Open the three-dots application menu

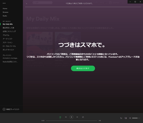[x=4, y=3]
